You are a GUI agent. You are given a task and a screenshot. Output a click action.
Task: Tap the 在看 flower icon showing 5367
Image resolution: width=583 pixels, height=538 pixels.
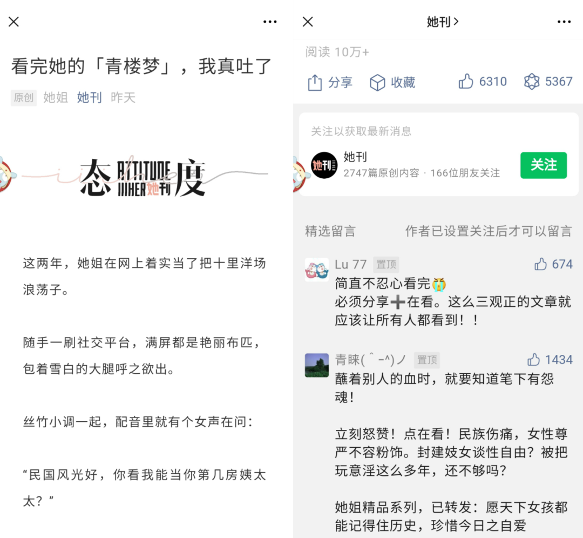(x=532, y=81)
